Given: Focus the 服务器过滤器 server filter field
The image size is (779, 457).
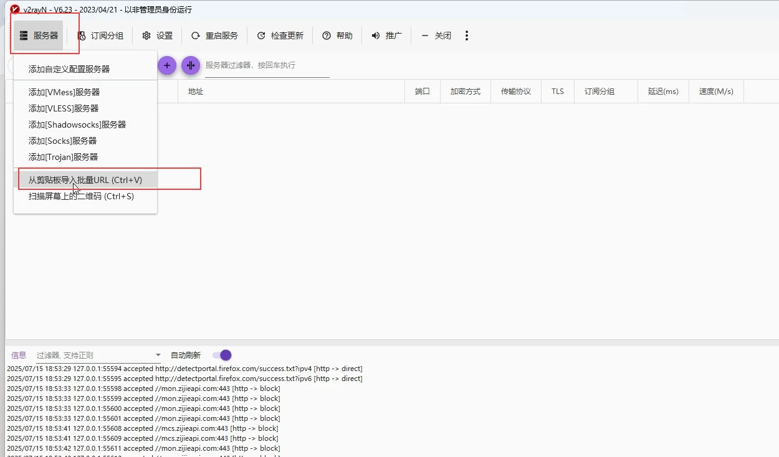Looking at the screenshot, I should click(x=267, y=65).
